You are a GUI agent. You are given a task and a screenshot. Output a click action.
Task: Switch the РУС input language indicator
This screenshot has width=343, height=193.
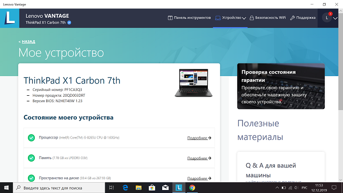click(x=304, y=188)
